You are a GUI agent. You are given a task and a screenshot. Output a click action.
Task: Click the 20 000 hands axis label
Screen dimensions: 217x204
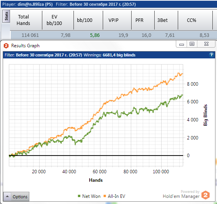39,171
